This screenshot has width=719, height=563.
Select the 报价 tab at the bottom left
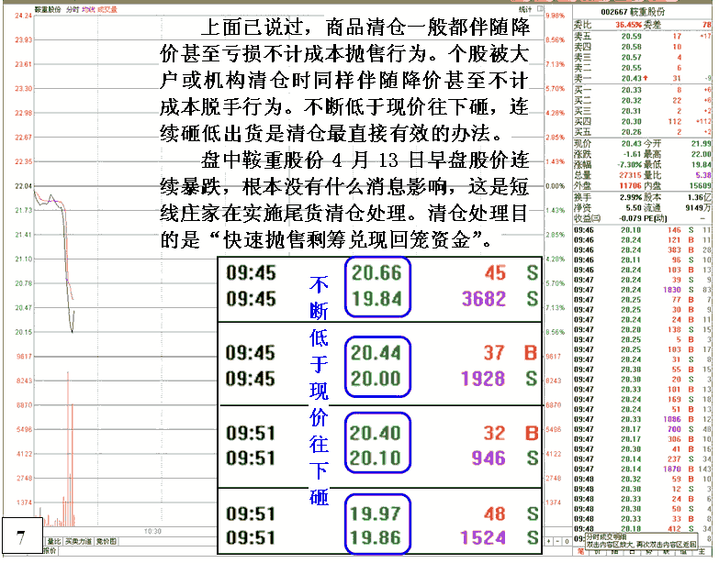coord(50,550)
